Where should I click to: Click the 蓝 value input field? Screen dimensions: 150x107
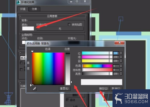[x=116, y=61]
